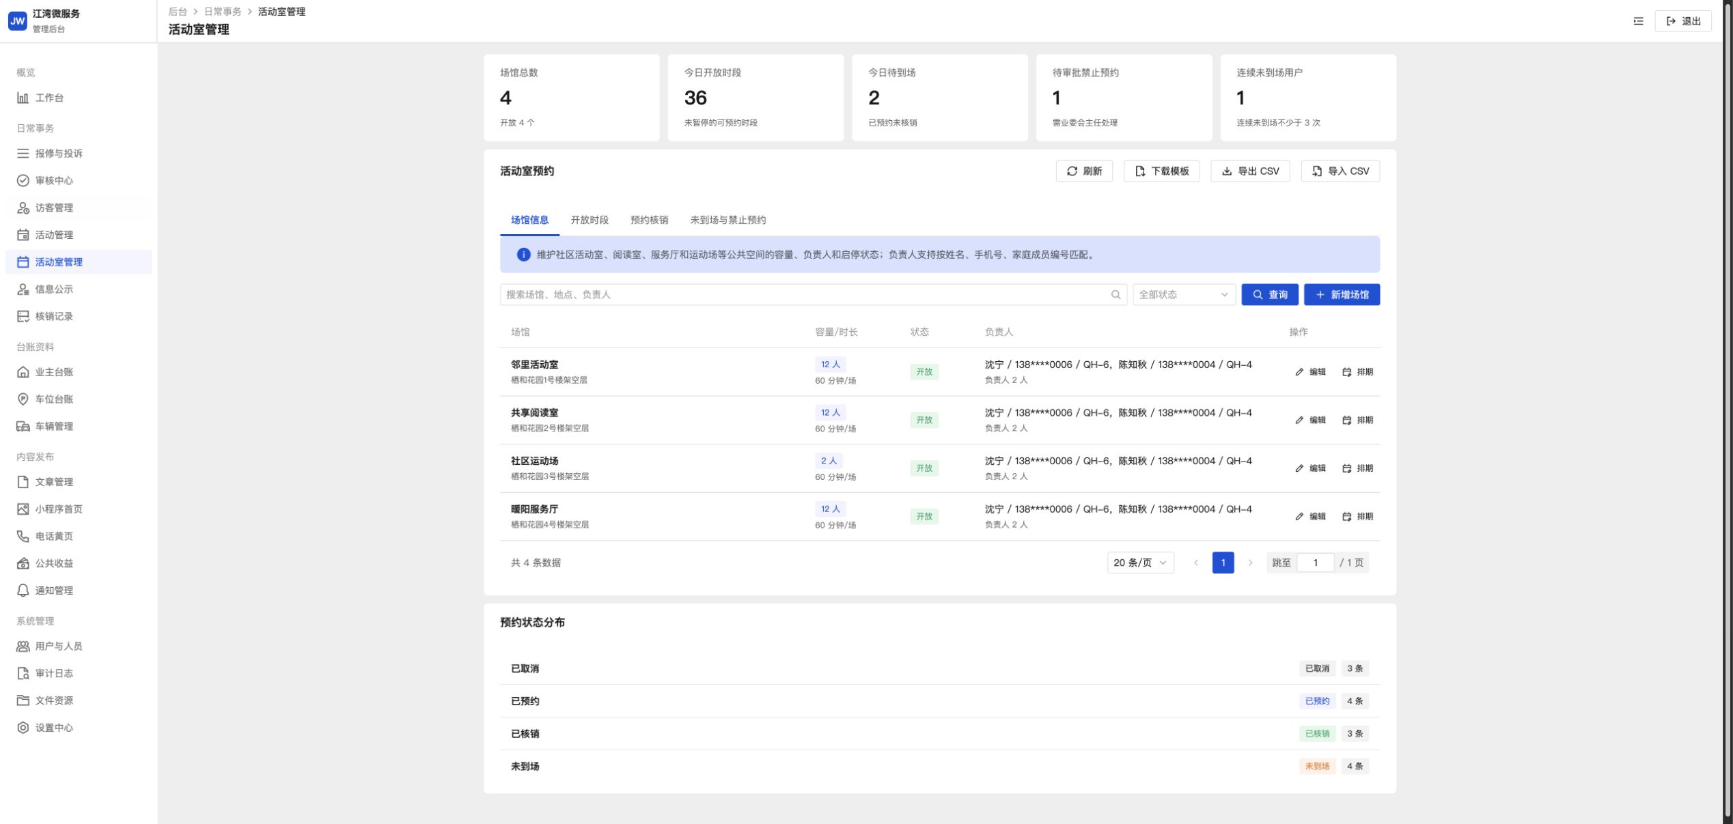1733x824 pixels.
Task: Click the 刷新 refresh button
Action: coord(1084,171)
